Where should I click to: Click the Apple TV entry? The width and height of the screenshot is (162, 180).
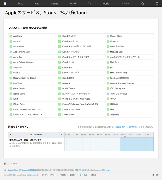pyautogui.click(x=17, y=68)
